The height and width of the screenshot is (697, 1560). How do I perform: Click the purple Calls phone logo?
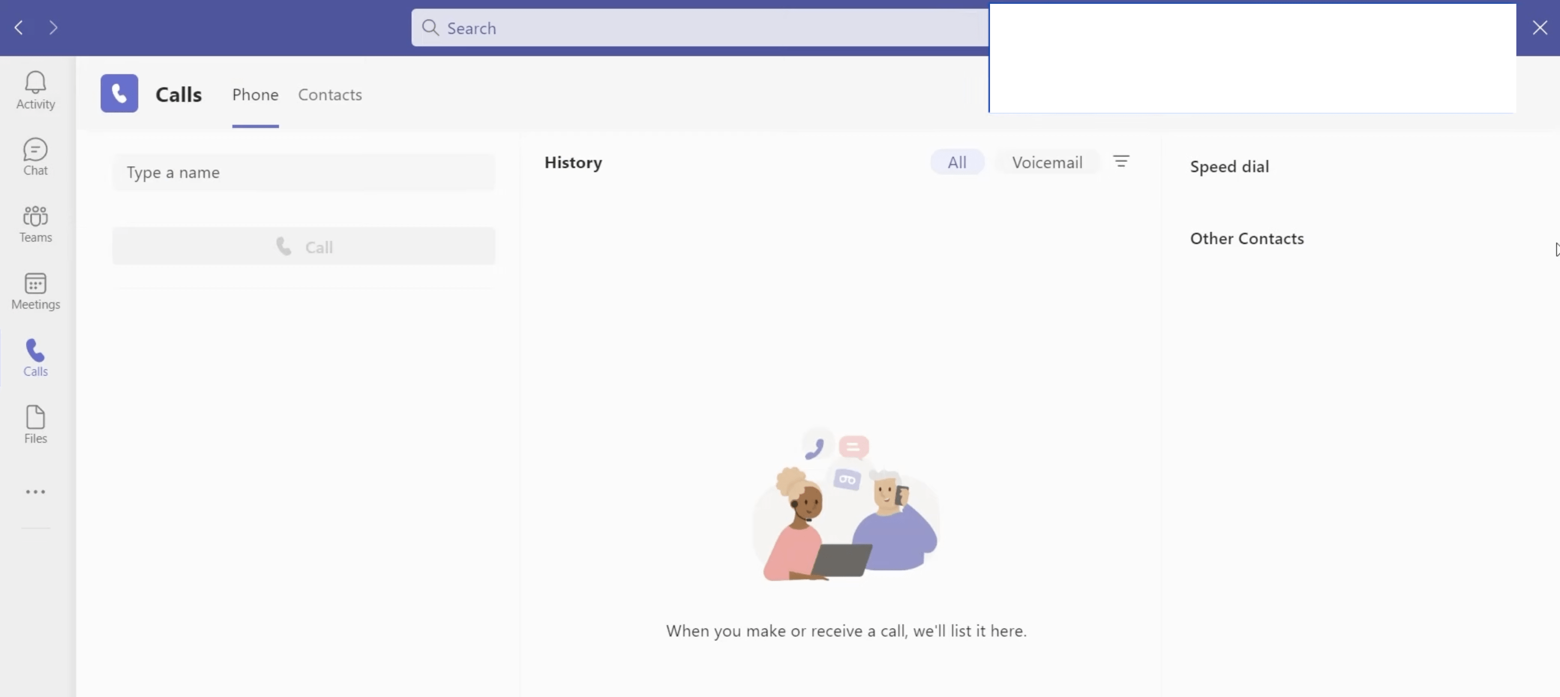point(119,94)
